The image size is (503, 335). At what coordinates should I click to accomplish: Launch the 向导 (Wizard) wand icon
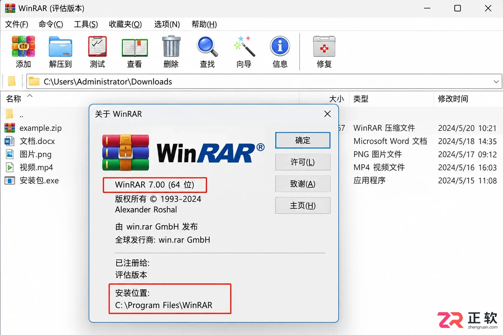tap(244, 46)
